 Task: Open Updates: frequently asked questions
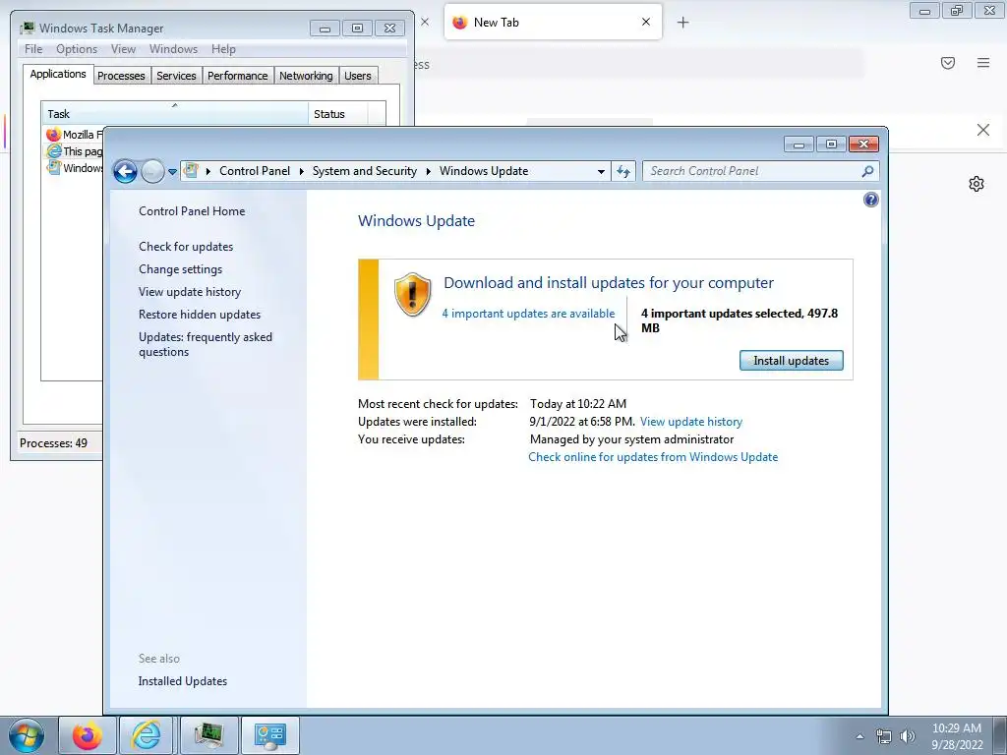coord(206,344)
